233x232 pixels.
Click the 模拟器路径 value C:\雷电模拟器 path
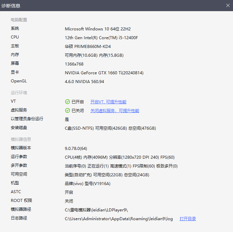coord(96,210)
